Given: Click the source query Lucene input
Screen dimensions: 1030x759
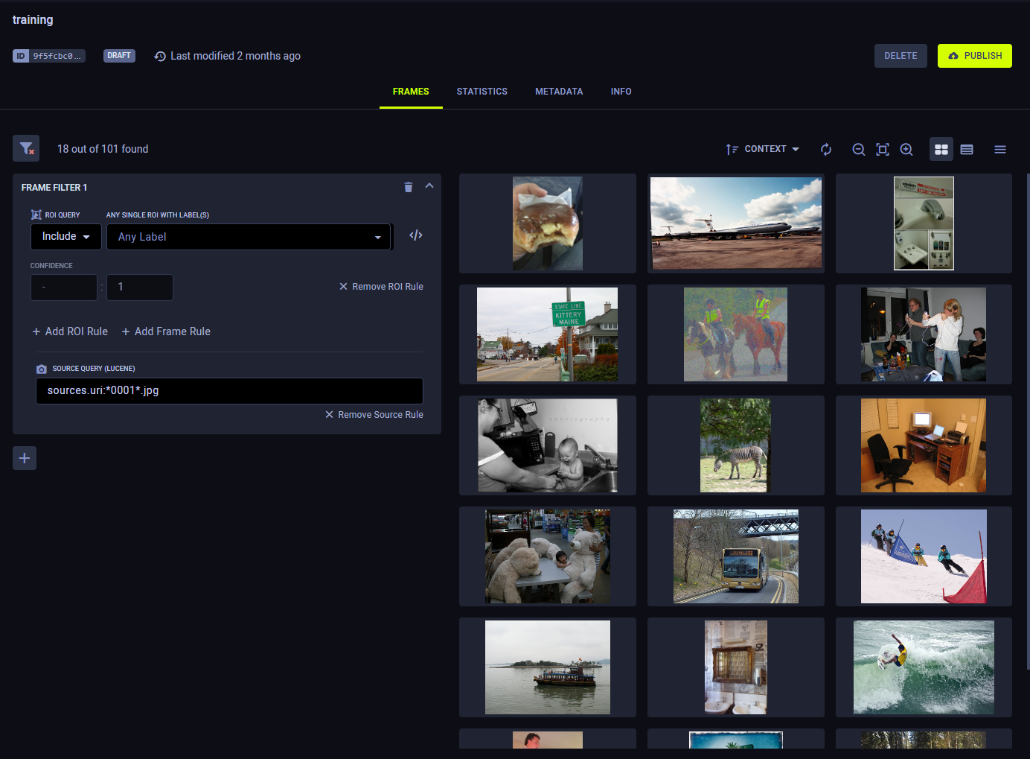Looking at the screenshot, I should coord(229,390).
